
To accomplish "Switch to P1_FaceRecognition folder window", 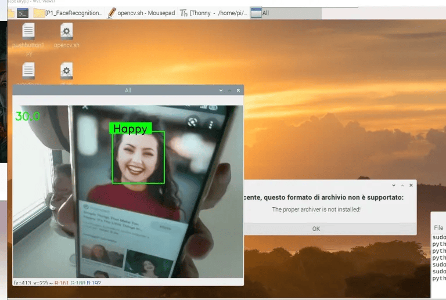I will tap(68, 13).
